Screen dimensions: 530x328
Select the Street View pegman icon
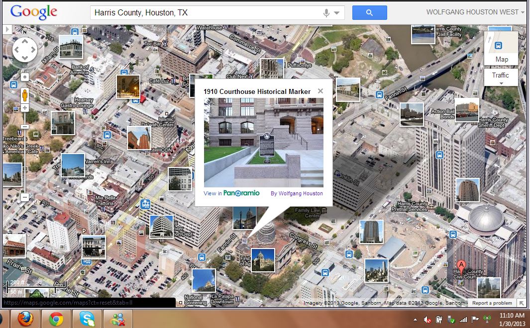point(25,95)
